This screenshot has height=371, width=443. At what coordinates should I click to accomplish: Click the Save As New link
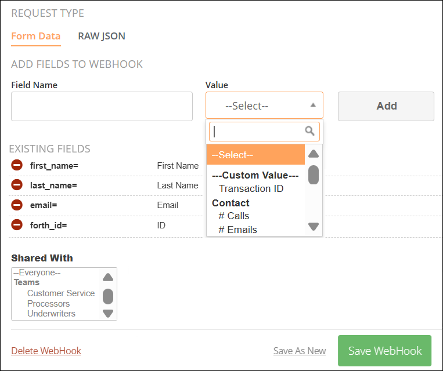[x=300, y=351]
